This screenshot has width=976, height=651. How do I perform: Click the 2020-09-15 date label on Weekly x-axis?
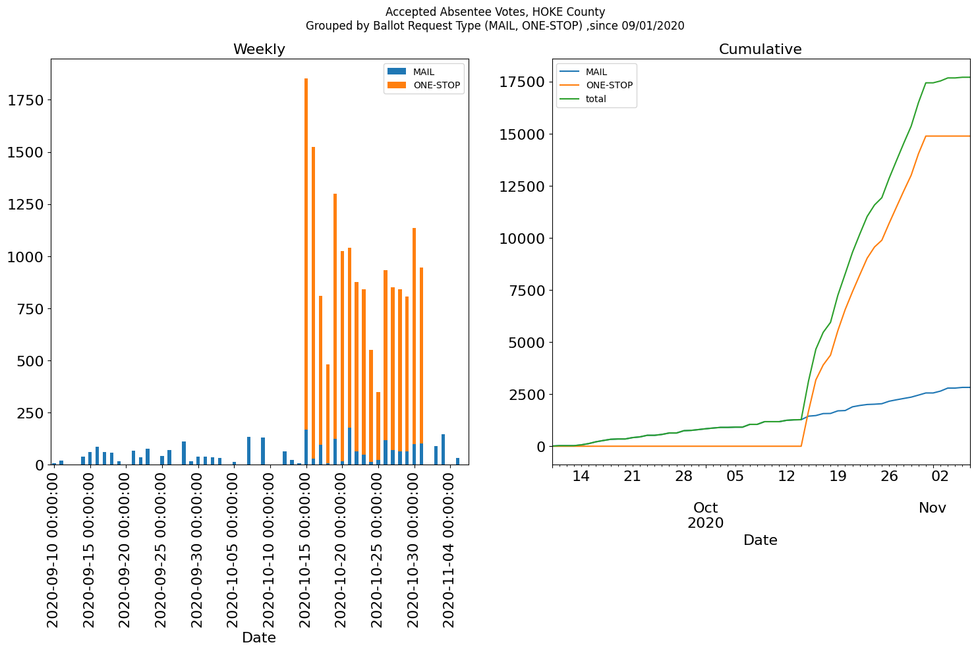coord(89,550)
